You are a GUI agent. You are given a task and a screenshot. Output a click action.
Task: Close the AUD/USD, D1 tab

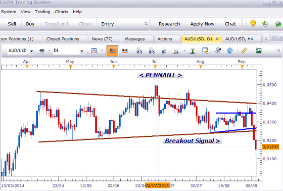pos(217,38)
